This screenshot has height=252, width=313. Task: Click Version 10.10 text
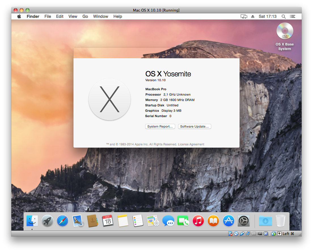tap(155, 80)
